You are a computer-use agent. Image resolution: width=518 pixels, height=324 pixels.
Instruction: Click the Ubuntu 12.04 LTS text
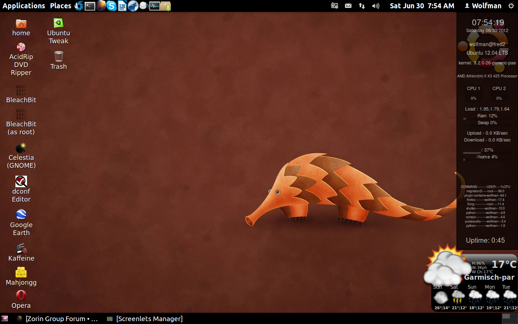point(487,53)
